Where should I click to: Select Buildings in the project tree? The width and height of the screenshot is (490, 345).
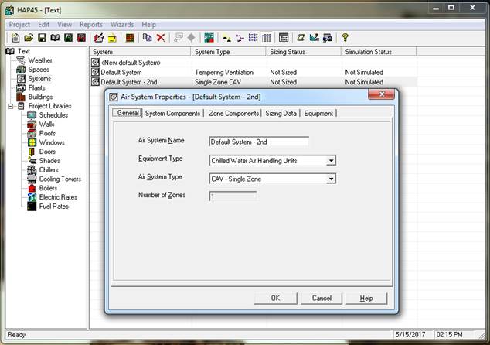[40, 97]
